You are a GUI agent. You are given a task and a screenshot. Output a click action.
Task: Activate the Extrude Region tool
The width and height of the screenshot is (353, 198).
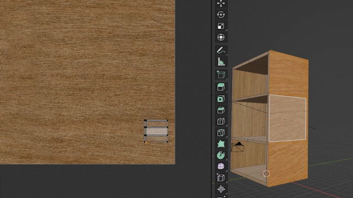pyautogui.click(x=221, y=87)
